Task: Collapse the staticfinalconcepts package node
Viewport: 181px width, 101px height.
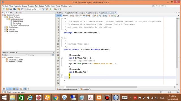Action: pyautogui.click(x=7, y=19)
